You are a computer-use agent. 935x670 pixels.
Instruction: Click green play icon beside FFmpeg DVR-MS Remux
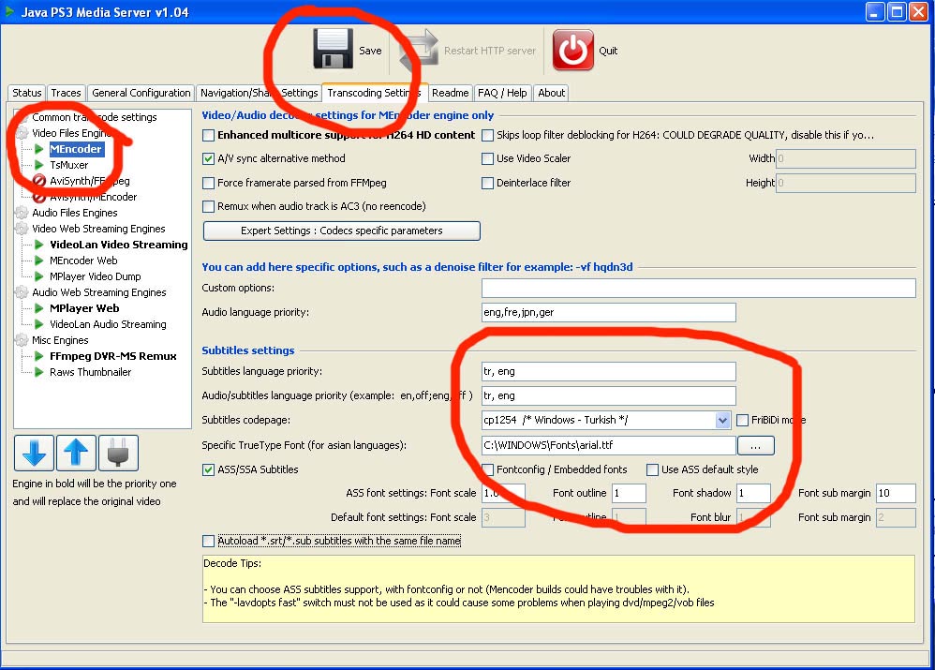coord(39,356)
